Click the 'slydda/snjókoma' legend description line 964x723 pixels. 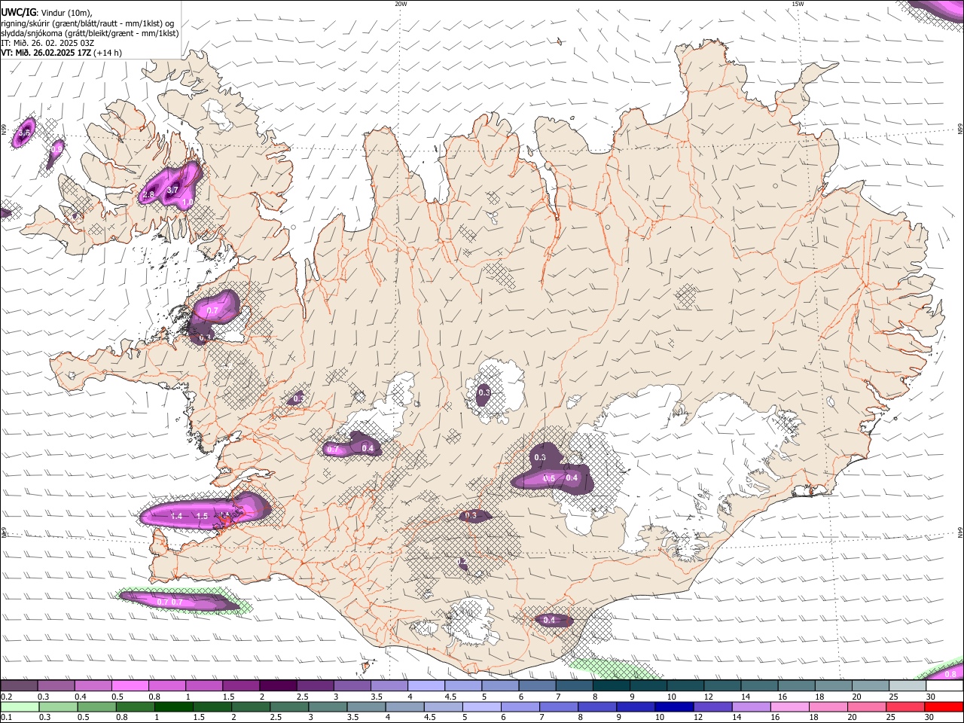90,33
